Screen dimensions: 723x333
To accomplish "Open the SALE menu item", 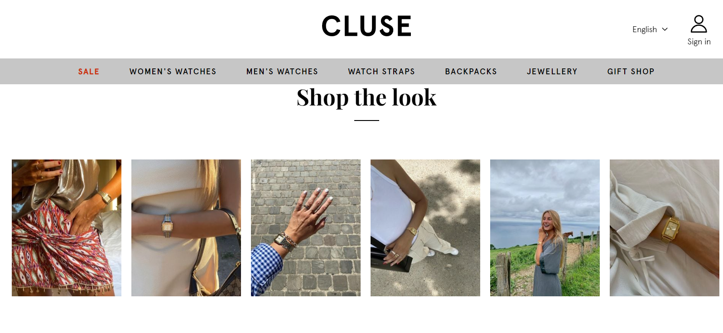I will 89,72.
